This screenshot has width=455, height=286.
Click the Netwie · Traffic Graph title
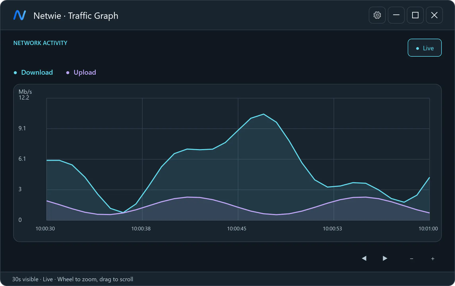[x=76, y=16]
